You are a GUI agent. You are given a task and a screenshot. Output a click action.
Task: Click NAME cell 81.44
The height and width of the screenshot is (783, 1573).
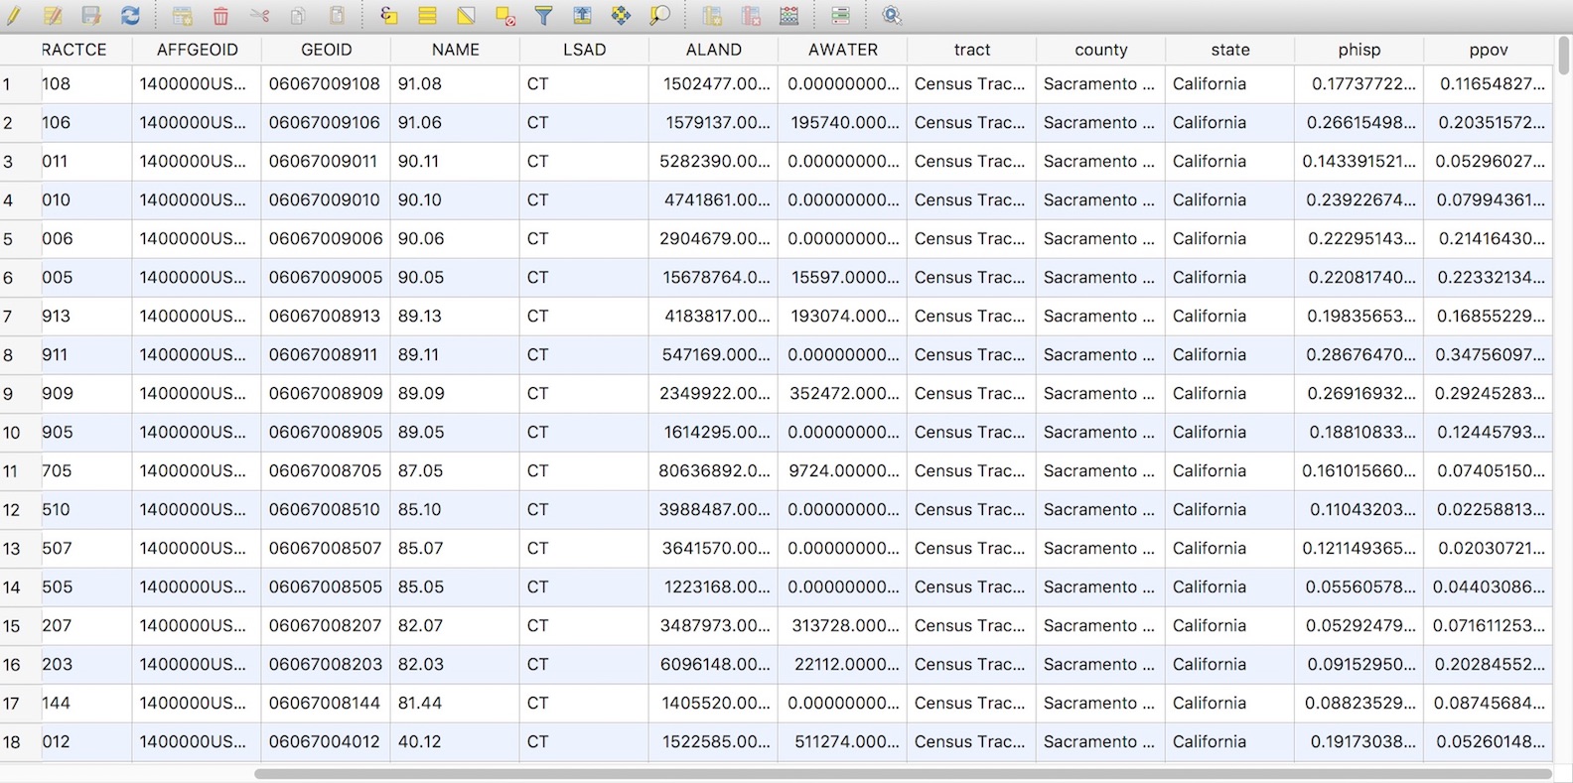click(x=455, y=704)
